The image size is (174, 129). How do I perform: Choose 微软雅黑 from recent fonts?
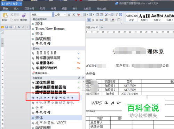point(43,39)
